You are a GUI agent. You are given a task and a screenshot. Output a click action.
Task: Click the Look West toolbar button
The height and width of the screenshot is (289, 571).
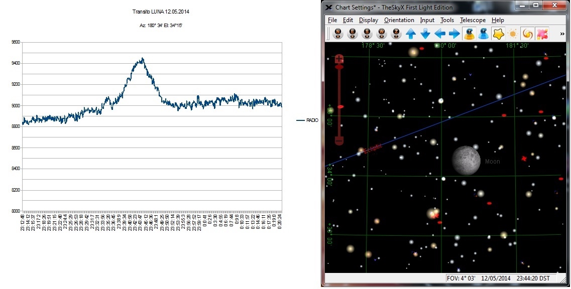(382, 34)
